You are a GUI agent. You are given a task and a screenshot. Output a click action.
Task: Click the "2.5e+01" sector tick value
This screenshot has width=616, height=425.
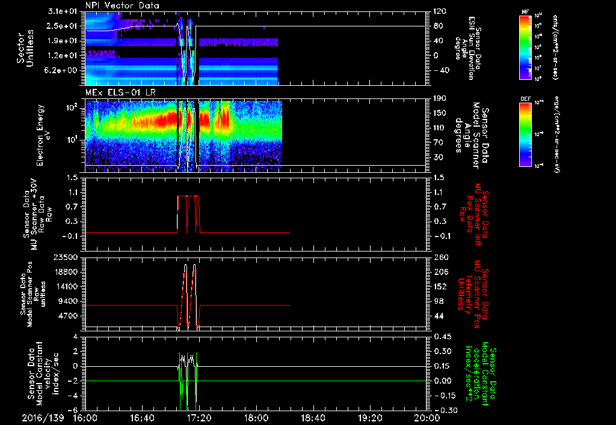[62, 26]
